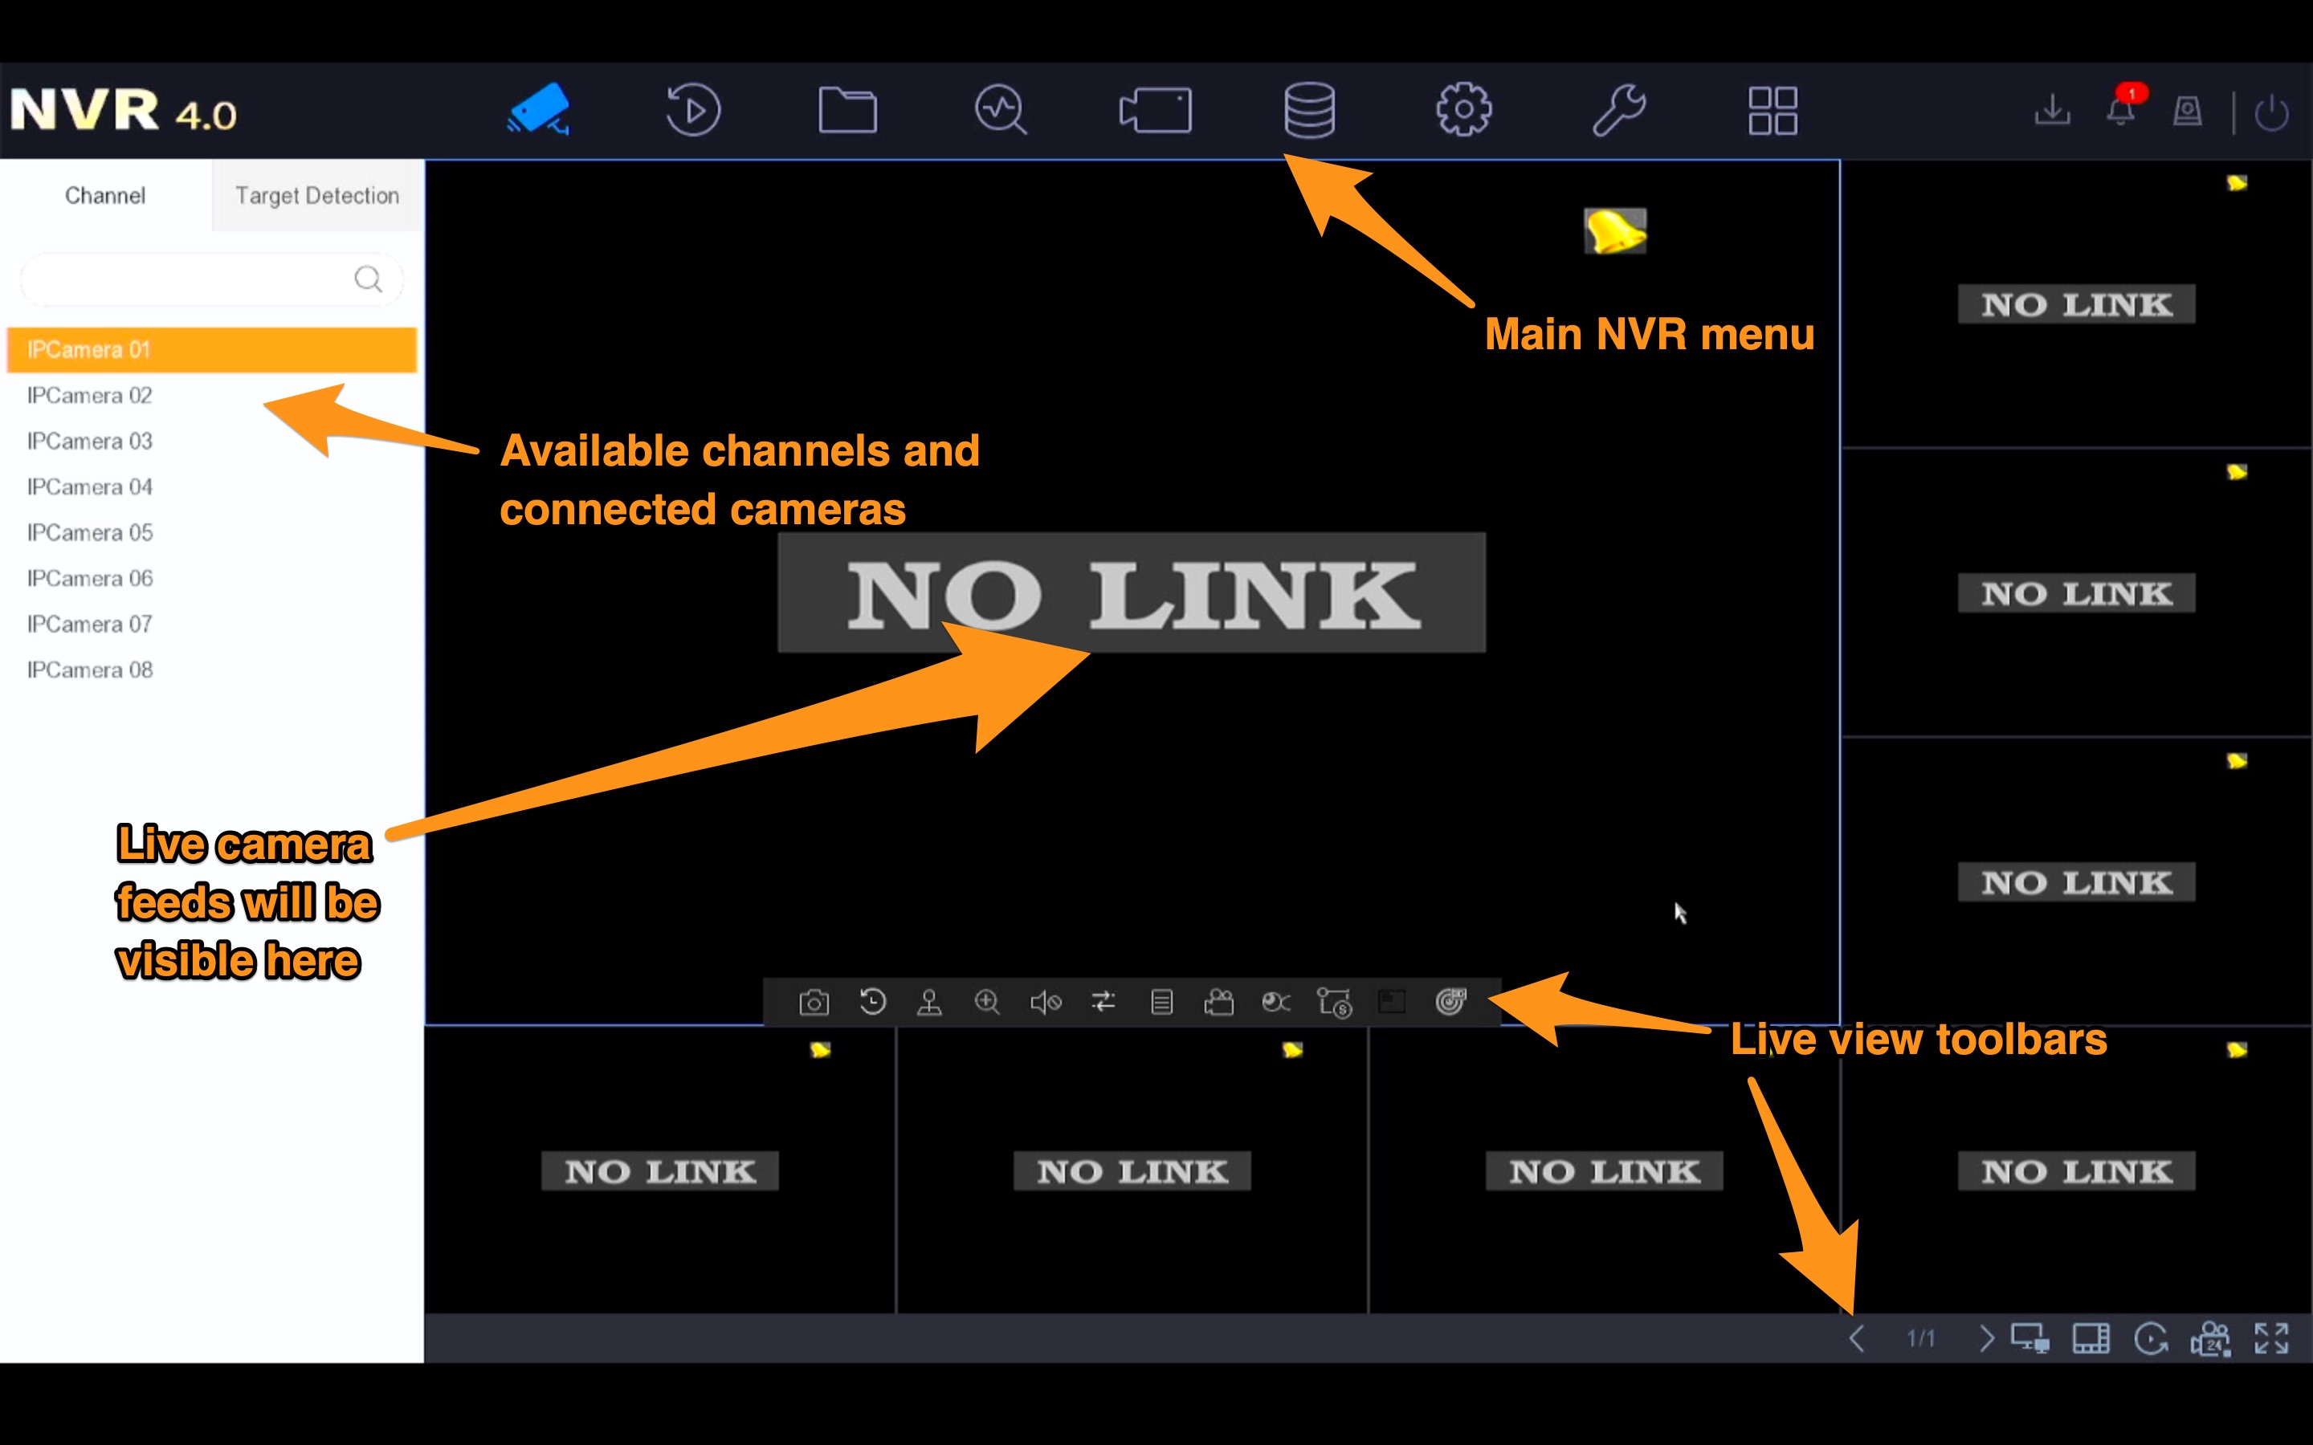Open the Storage disk menu icon
Image resolution: width=2313 pixels, height=1445 pixels.
click(x=1308, y=111)
